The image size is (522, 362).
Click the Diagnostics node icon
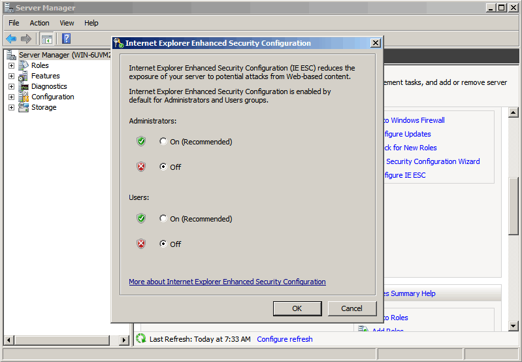click(24, 87)
